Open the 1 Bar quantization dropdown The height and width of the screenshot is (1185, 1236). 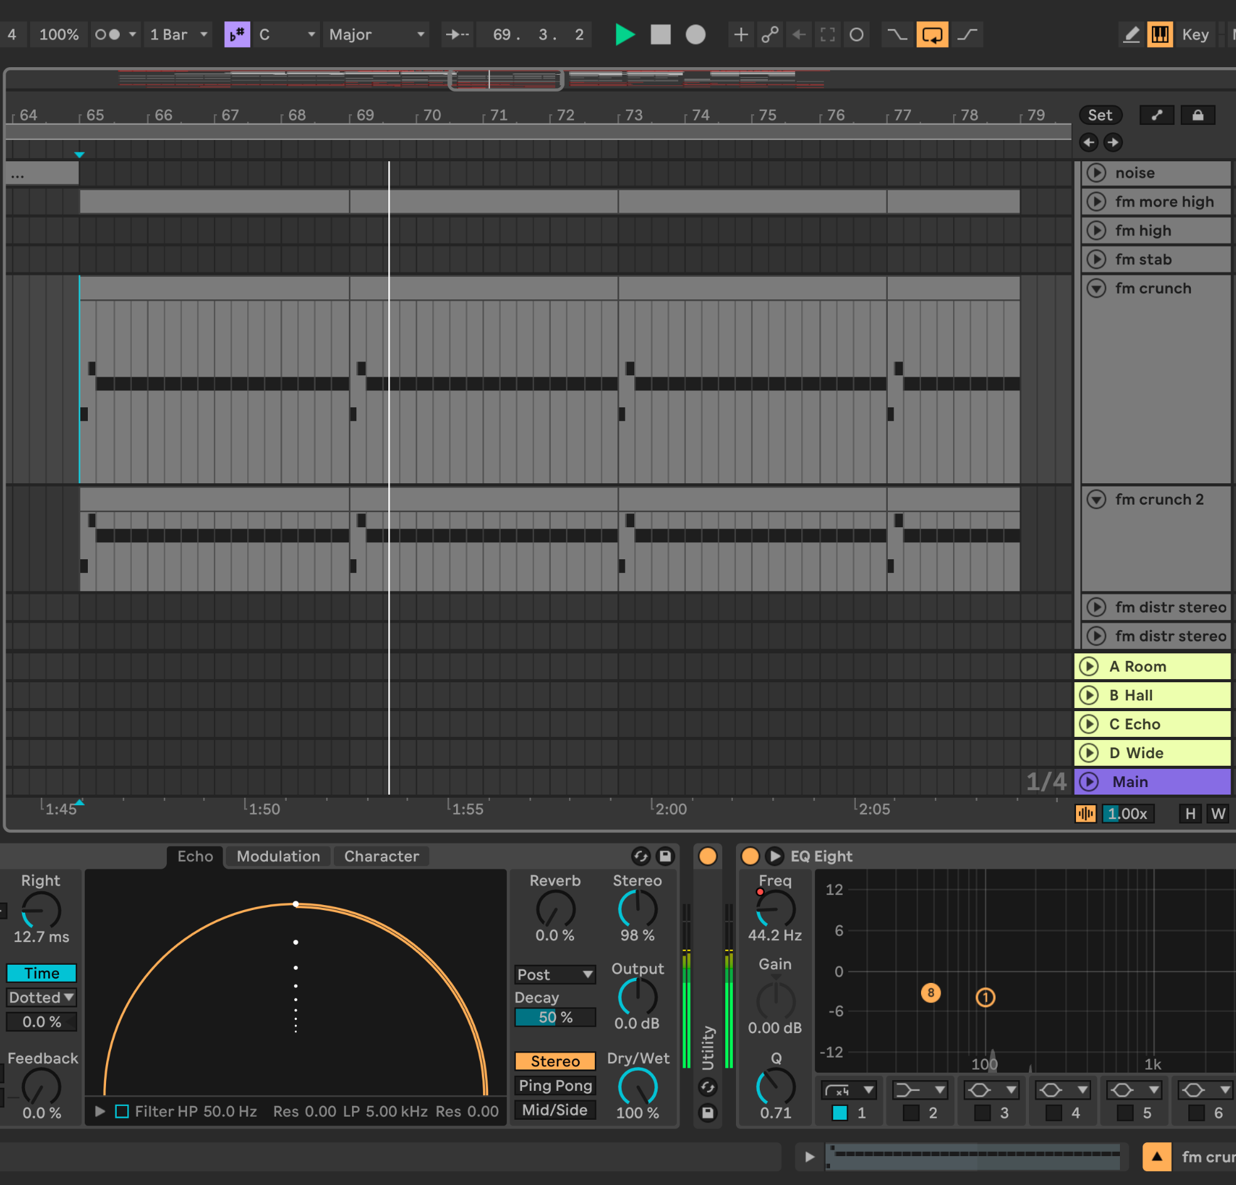[178, 35]
